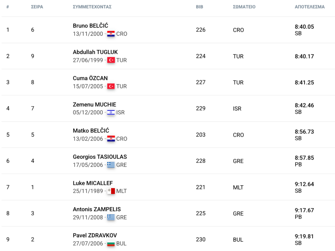Click Luke MICALLEF result 9:12.64

coord(304,184)
